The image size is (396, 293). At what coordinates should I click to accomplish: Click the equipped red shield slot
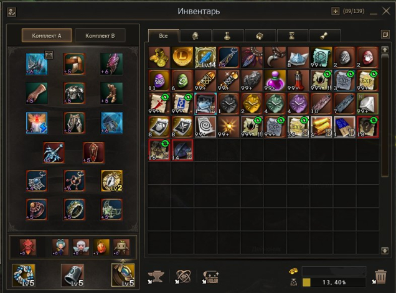point(93,152)
